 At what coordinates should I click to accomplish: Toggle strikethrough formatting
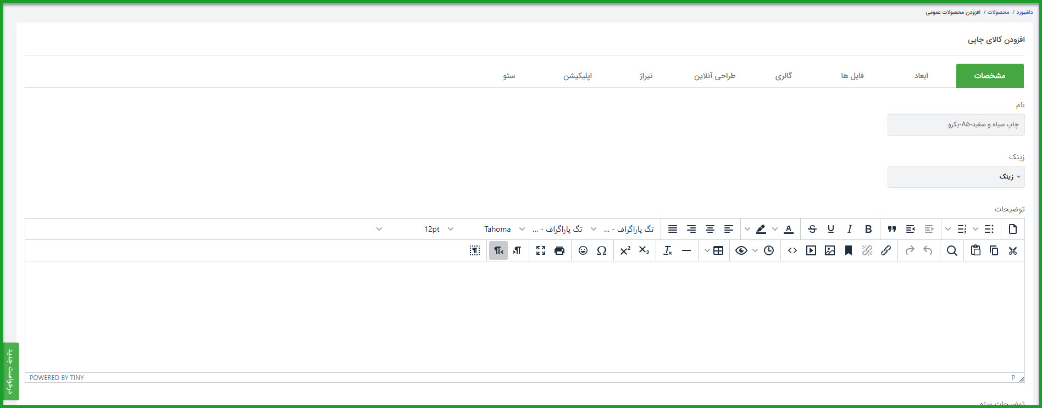[x=812, y=229]
